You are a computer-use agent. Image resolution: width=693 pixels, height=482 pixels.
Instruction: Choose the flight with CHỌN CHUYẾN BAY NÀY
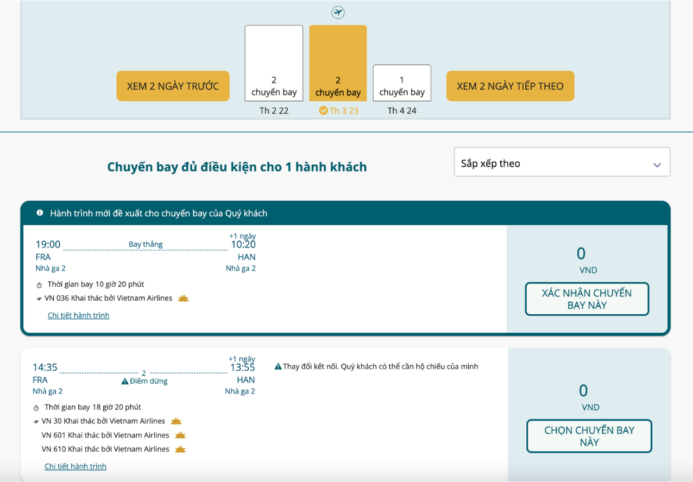click(589, 436)
